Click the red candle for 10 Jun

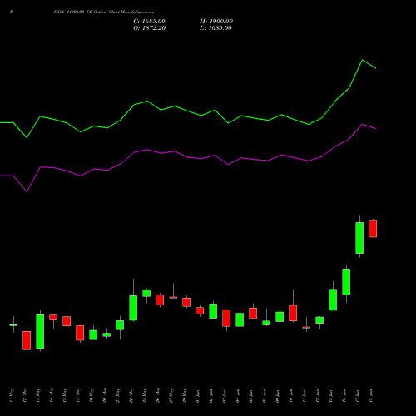point(293,313)
